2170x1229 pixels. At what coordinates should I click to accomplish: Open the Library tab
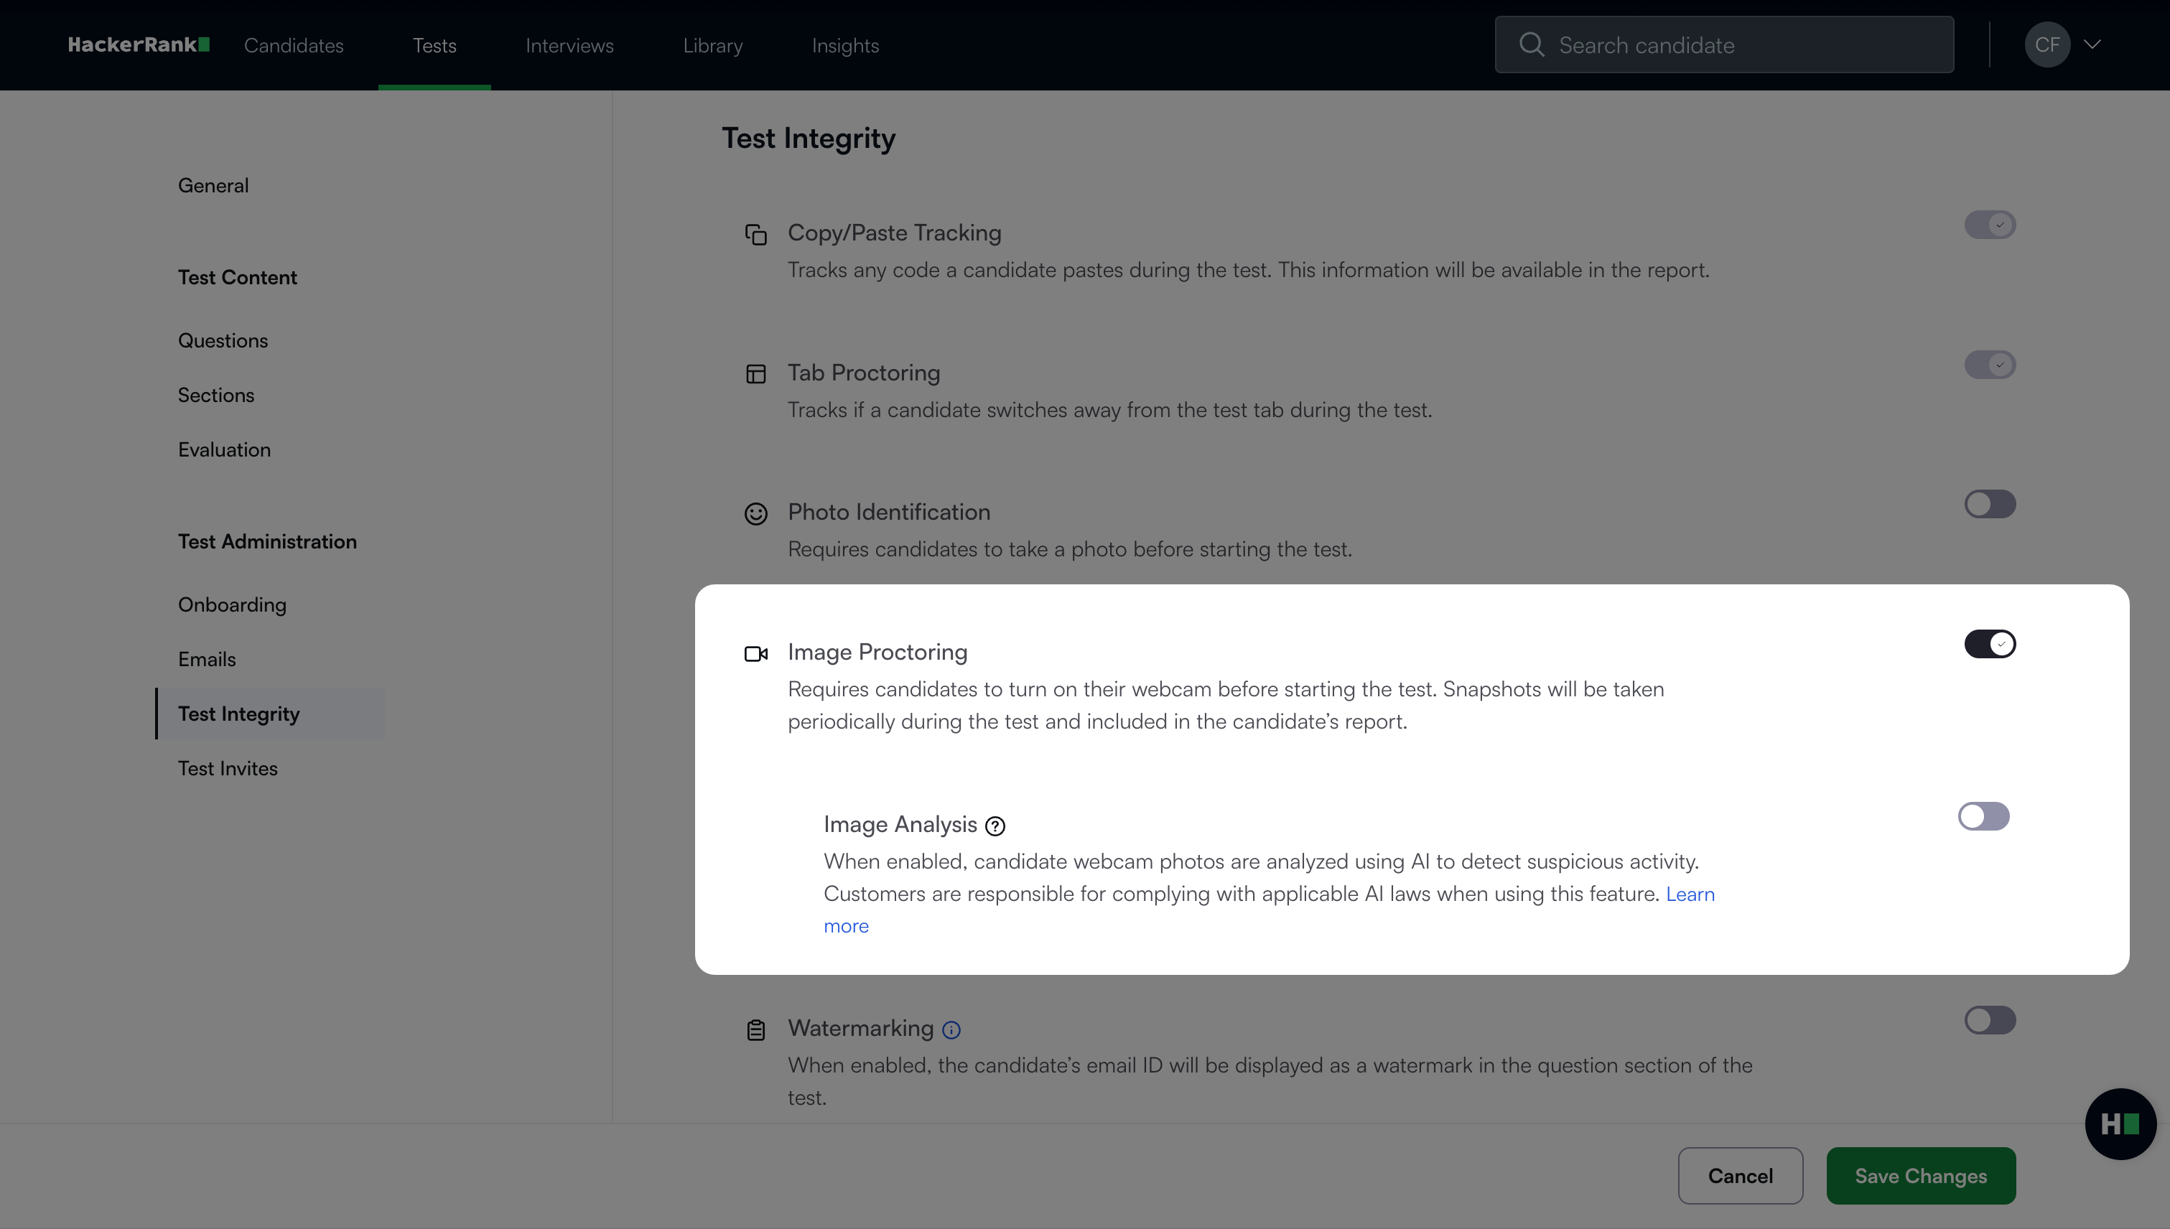tap(712, 45)
